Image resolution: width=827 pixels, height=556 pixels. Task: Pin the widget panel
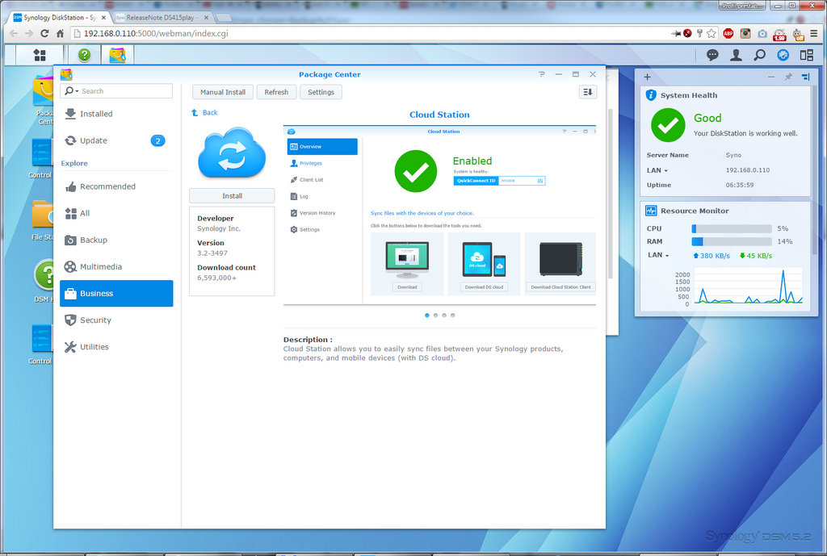(x=788, y=77)
